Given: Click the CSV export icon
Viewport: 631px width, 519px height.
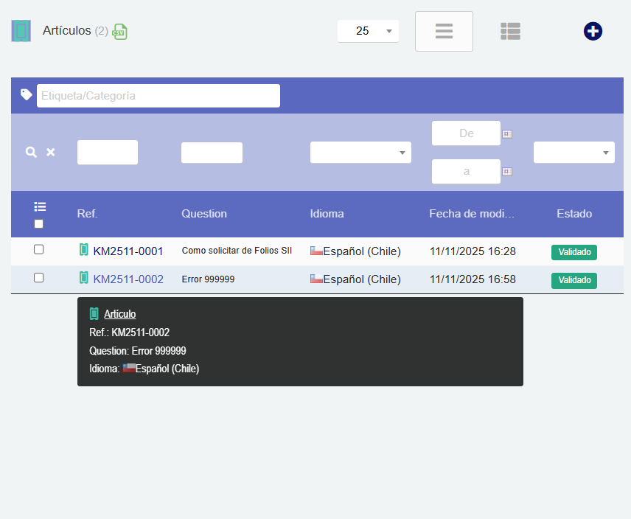Looking at the screenshot, I should pyautogui.click(x=119, y=32).
